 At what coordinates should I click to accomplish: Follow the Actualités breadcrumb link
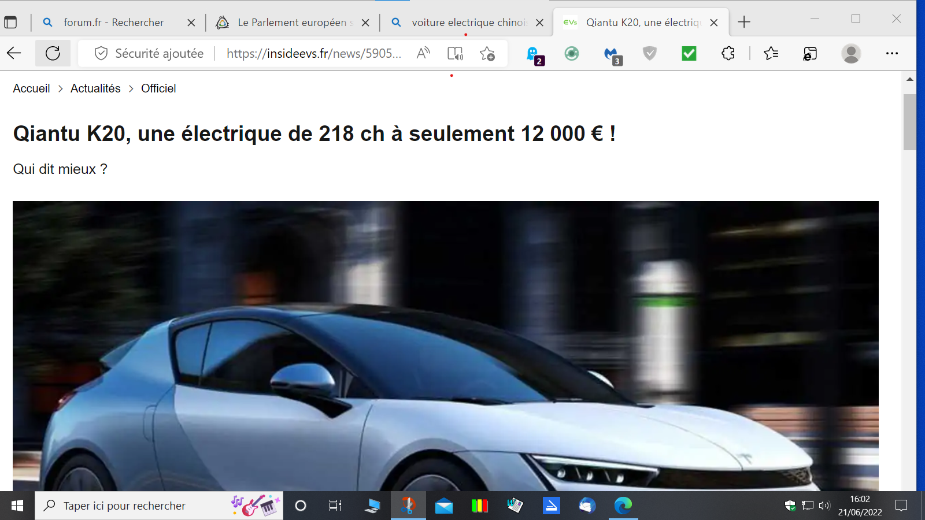pos(95,88)
